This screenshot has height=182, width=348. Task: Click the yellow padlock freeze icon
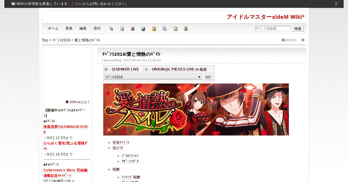click(154, 29)
